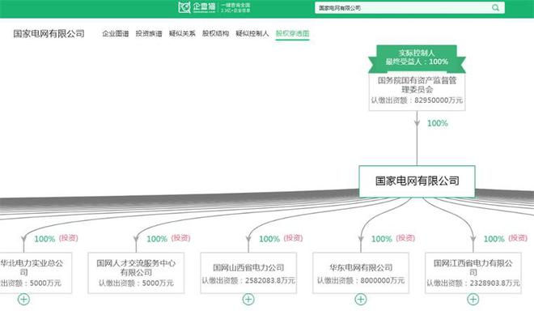Click 认缴出资额 8000000万元 text
The image size is (534, 311).
click(x=361, y=281)
